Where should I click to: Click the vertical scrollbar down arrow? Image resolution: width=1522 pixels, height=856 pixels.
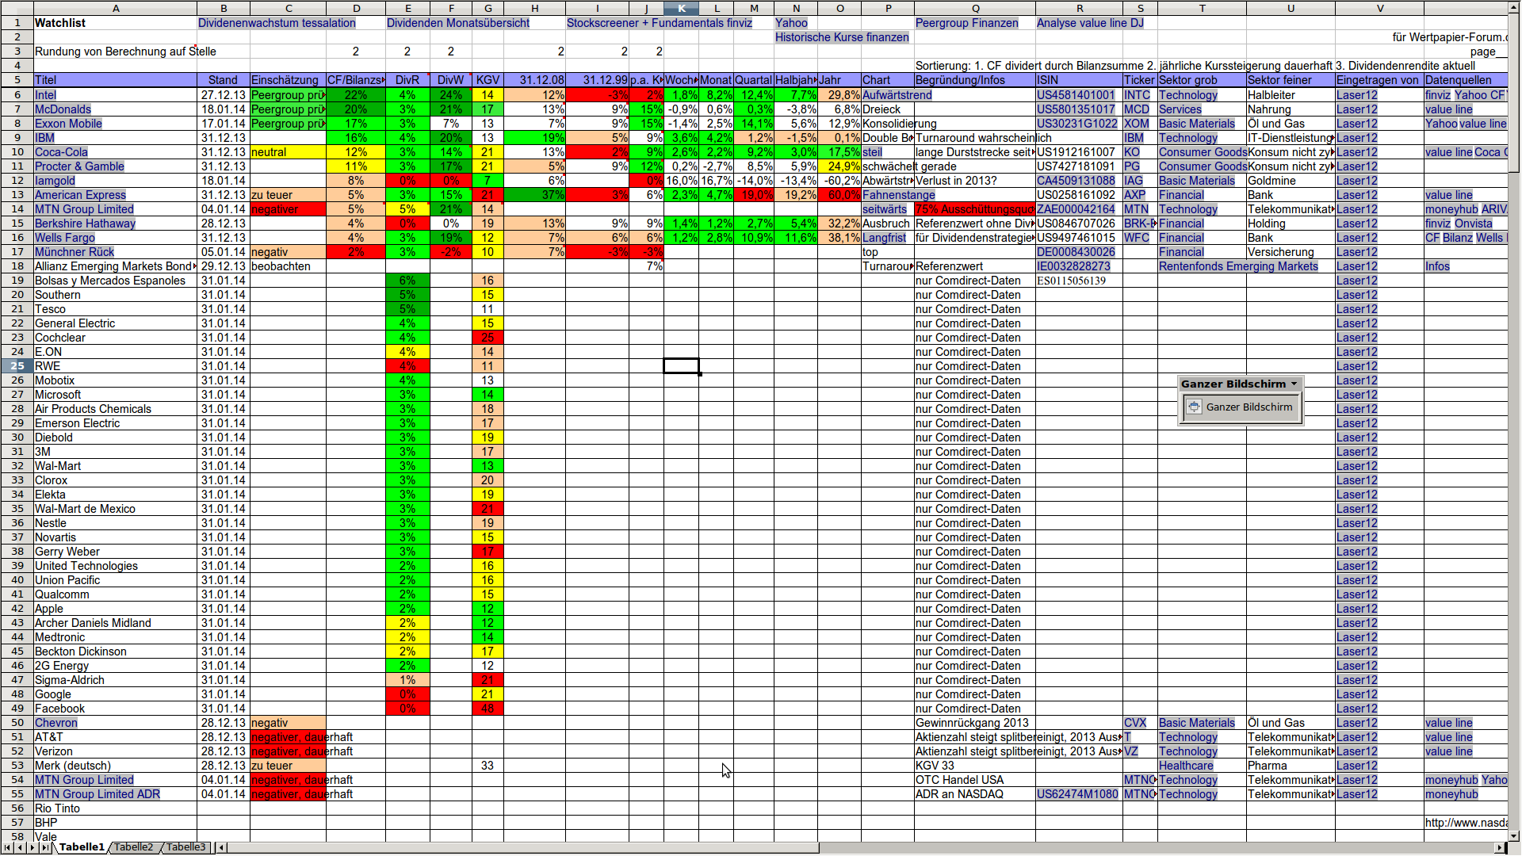[x=1514, y=835]
